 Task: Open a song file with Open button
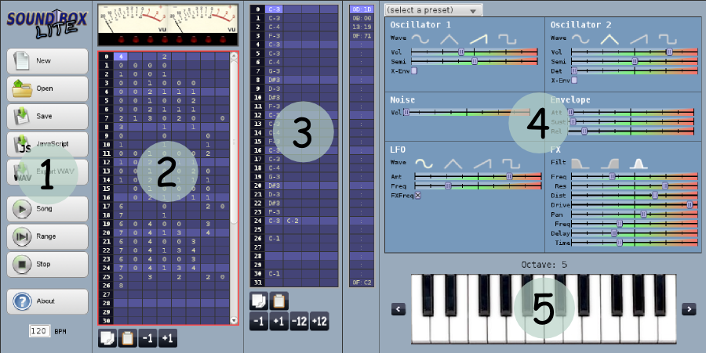tap(47, 89)
